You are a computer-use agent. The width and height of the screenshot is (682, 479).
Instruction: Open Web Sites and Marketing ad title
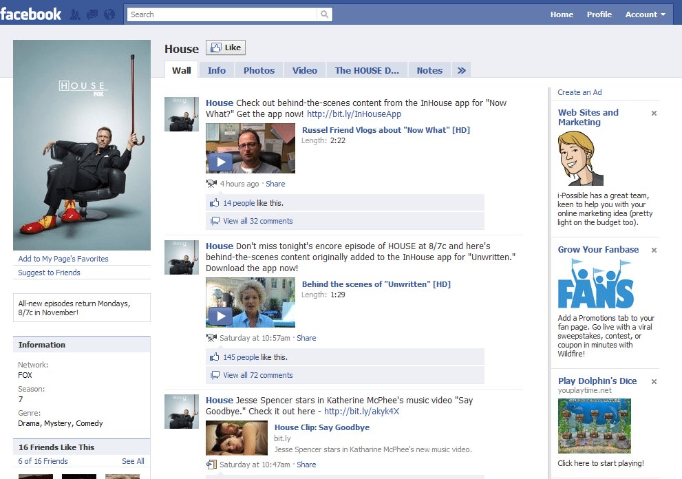click(x=588, y=118)
